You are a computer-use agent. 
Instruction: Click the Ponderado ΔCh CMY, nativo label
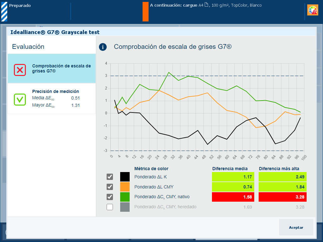tap(162, 197)
